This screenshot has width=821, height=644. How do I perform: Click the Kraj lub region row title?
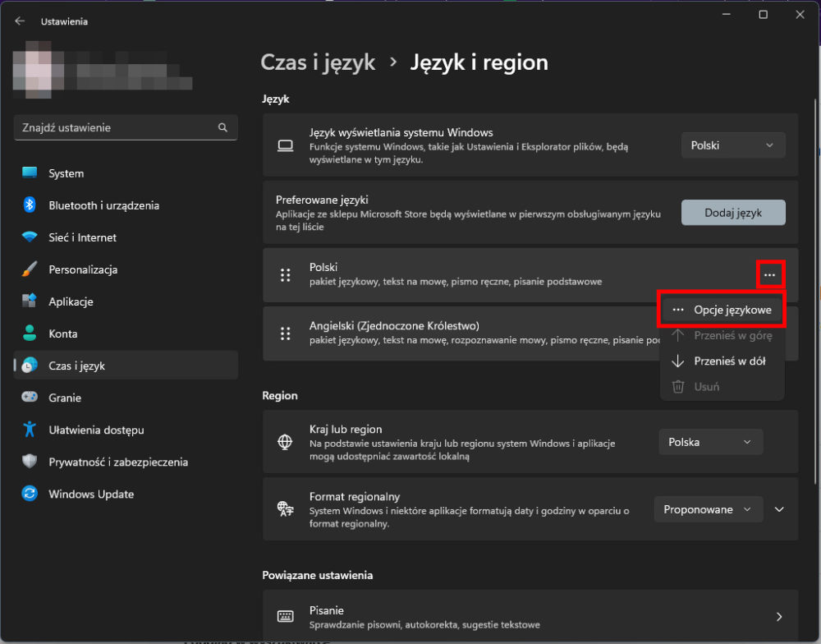pyautogui.click(x=346, y=429)
